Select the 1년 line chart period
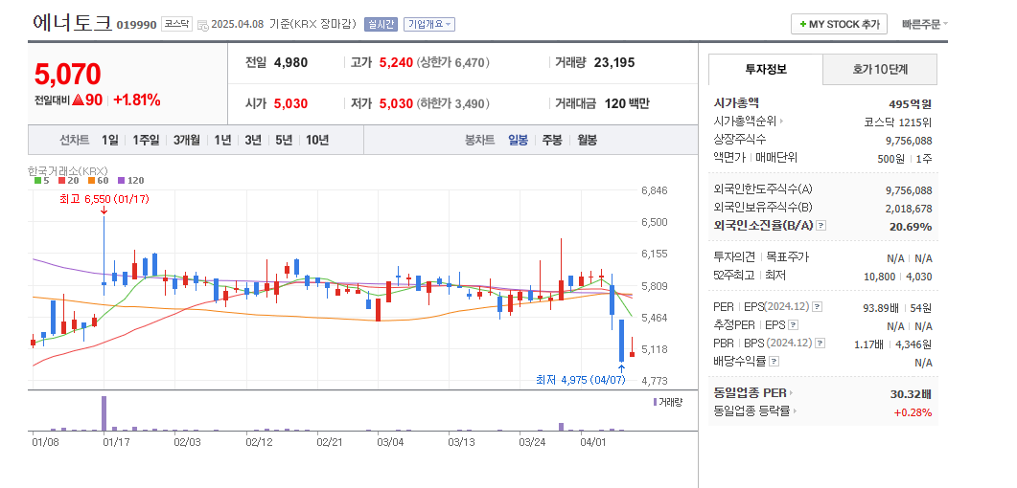The height and width of the screenshot is (488, 1017). pyautogui.click(x=222, y=140)
